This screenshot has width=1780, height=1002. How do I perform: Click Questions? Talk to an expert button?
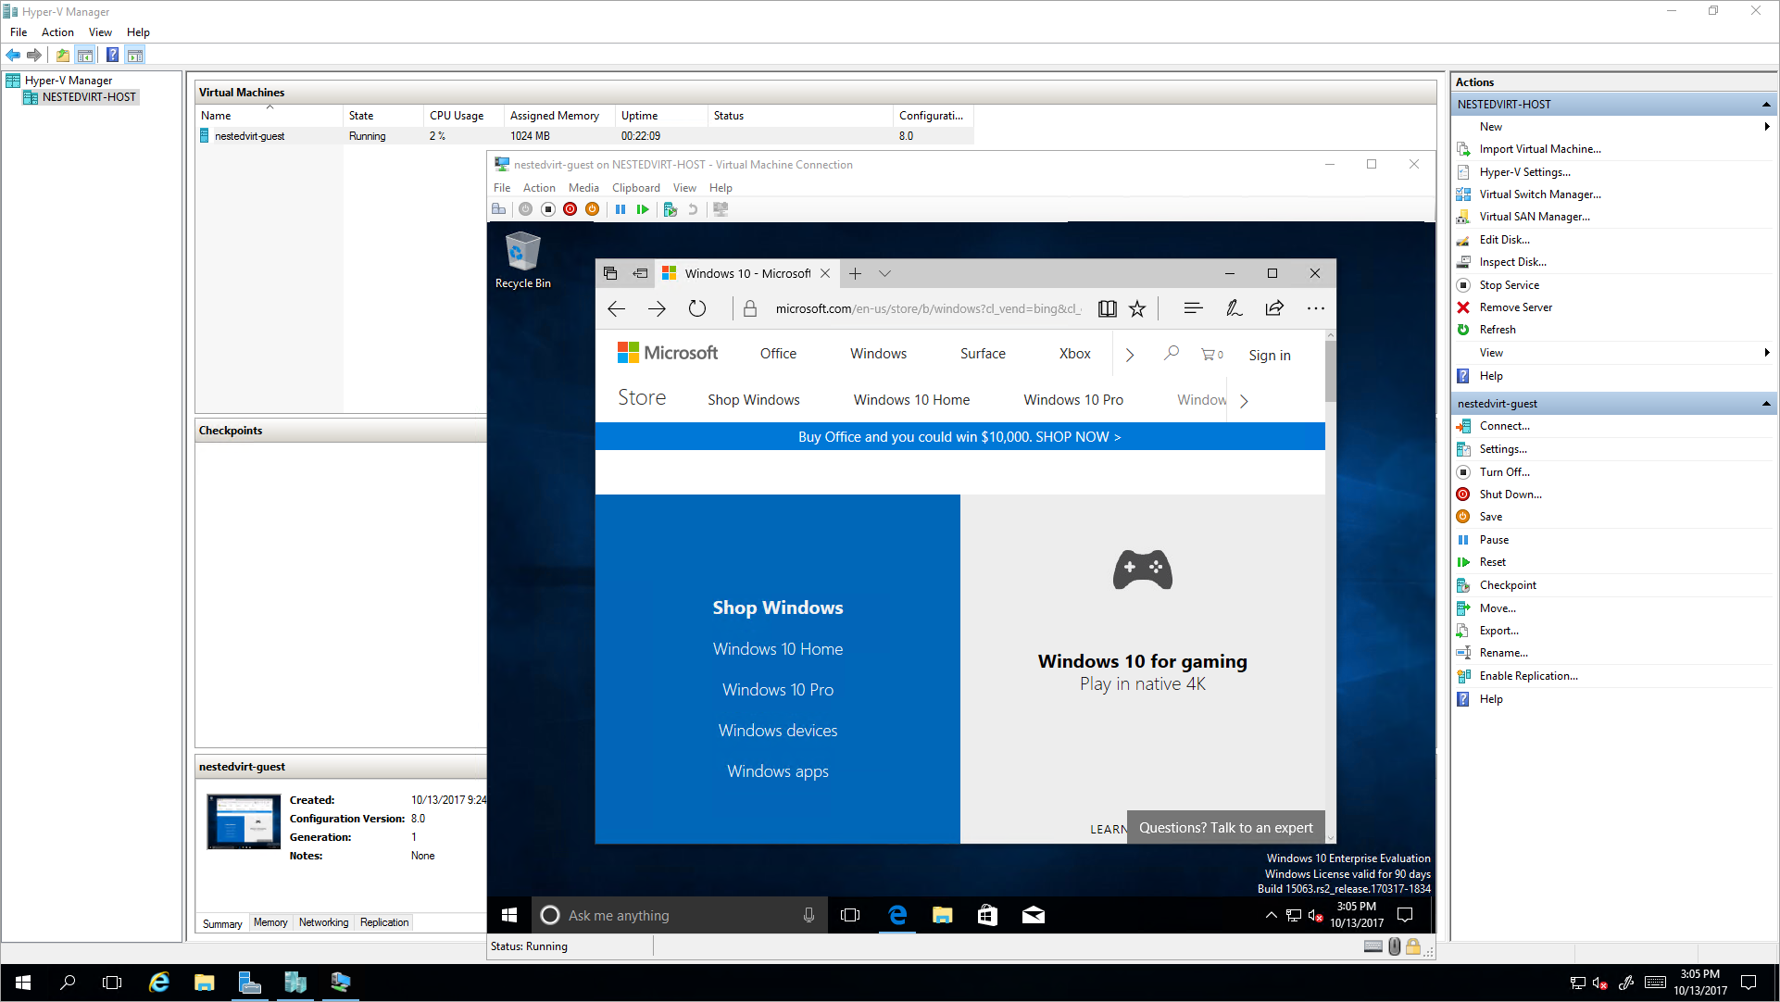pos(1226,828)
